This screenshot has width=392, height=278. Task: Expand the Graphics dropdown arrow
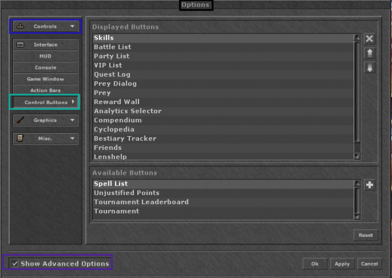coord(73,120)
